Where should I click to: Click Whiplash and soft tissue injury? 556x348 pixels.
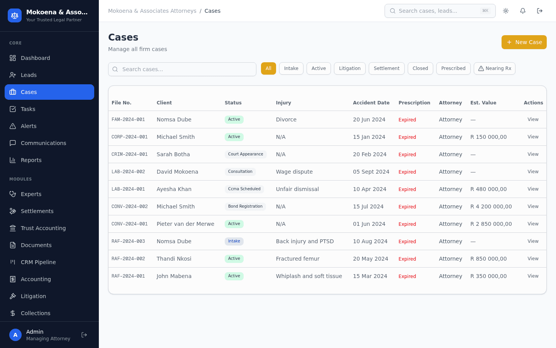[309, 276]
